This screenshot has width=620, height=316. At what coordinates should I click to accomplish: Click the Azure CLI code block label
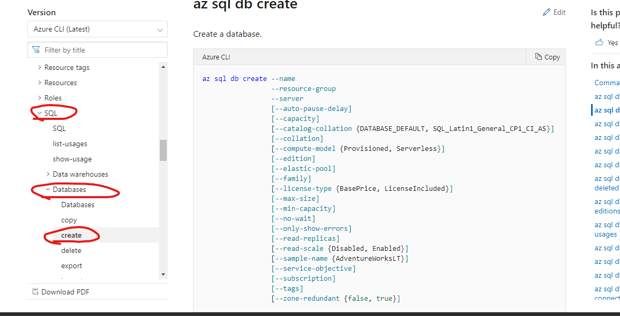click(216, 57)
